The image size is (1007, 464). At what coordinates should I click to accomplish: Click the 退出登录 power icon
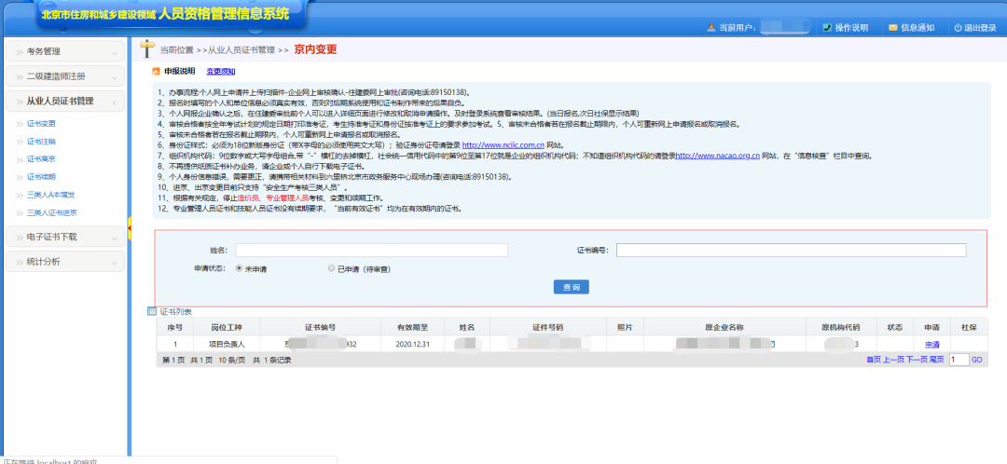click(958, 28)
